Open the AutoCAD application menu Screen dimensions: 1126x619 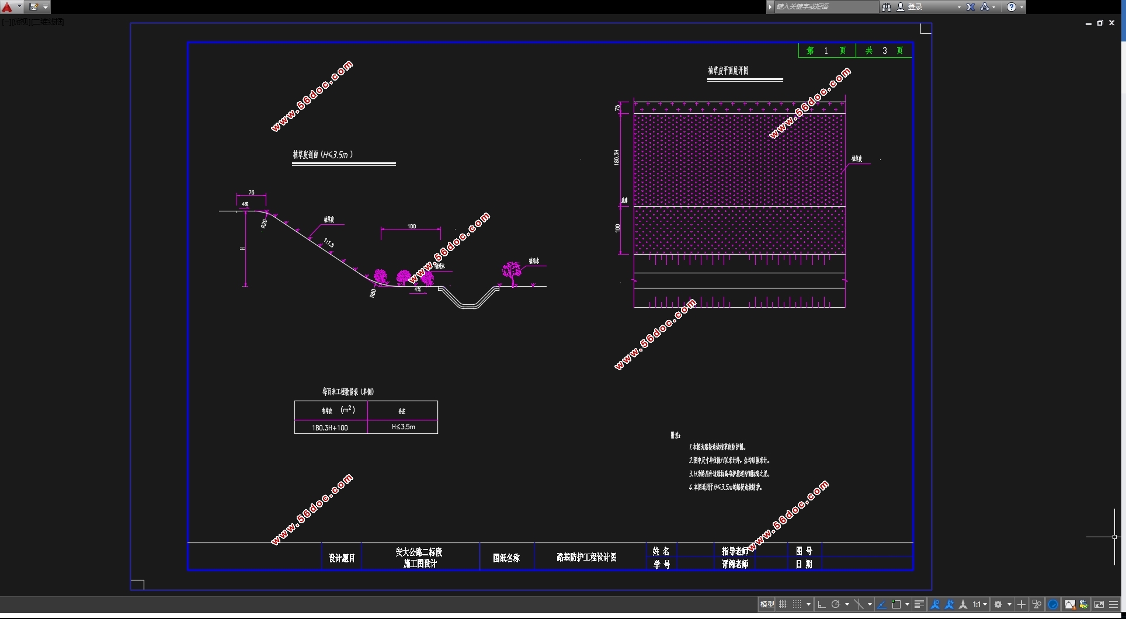tap(8, 7)
